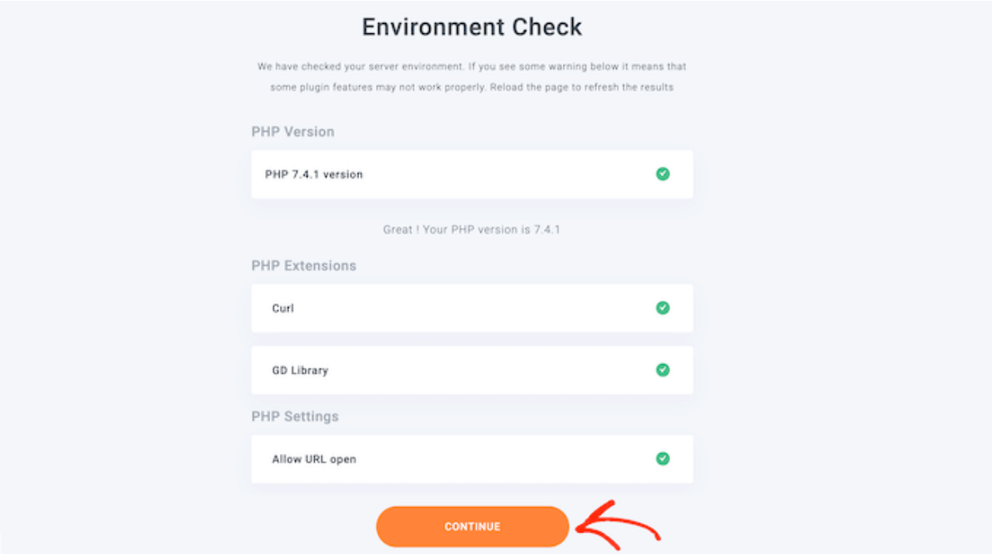Click the orange Continue button

tap(472, 527)
